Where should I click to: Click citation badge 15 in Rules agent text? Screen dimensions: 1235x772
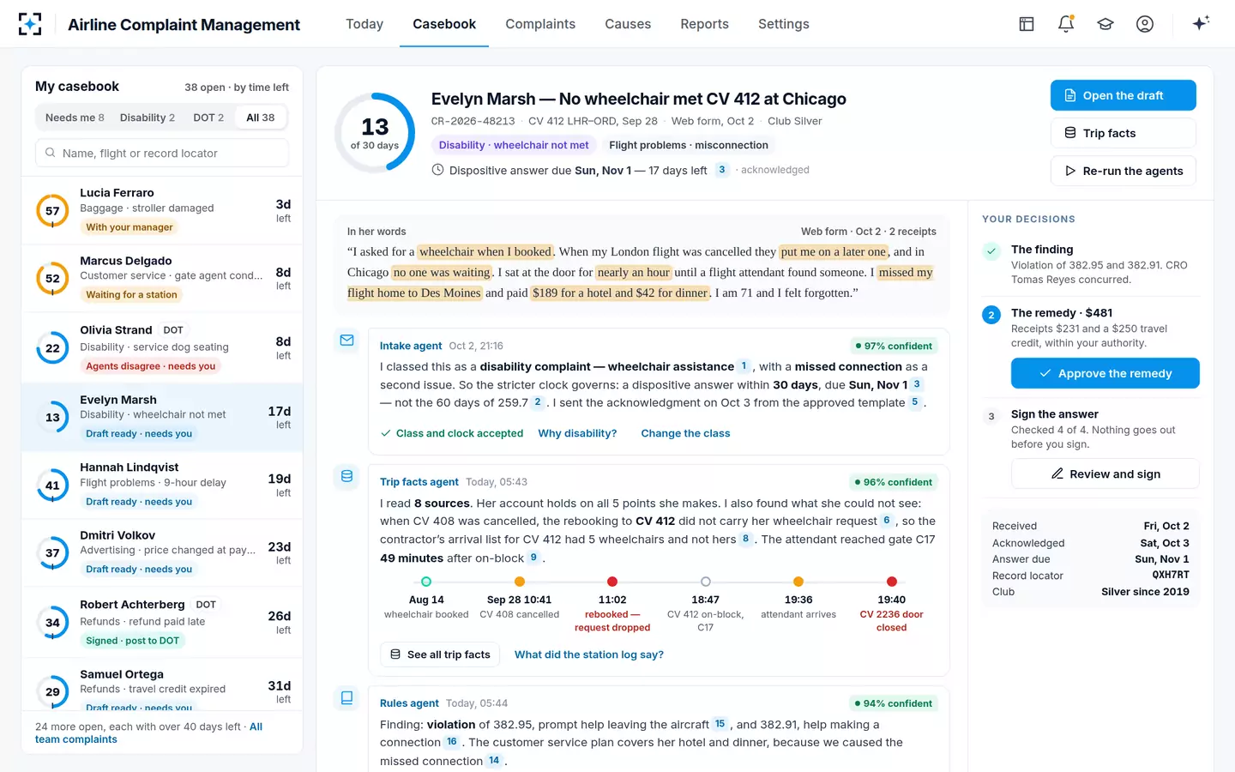point(720,724)
